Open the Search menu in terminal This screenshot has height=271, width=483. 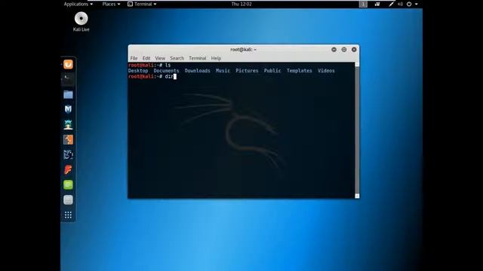pyautogui.click(x=177, y=58)
